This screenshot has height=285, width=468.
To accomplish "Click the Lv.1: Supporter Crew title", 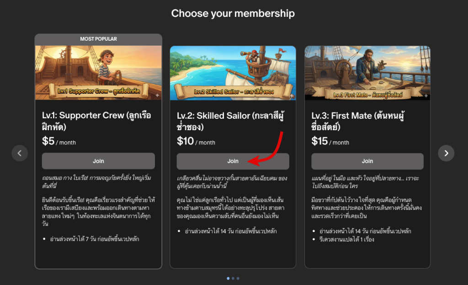I will coord(96,121).
